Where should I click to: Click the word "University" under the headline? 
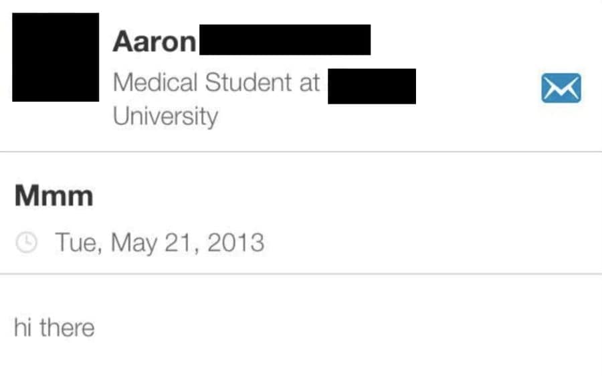(165, 117)
